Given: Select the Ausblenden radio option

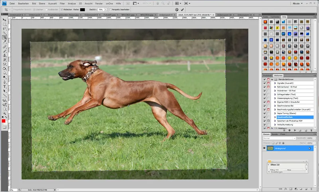Looking at the screenshot, I should tap(46, 10).
